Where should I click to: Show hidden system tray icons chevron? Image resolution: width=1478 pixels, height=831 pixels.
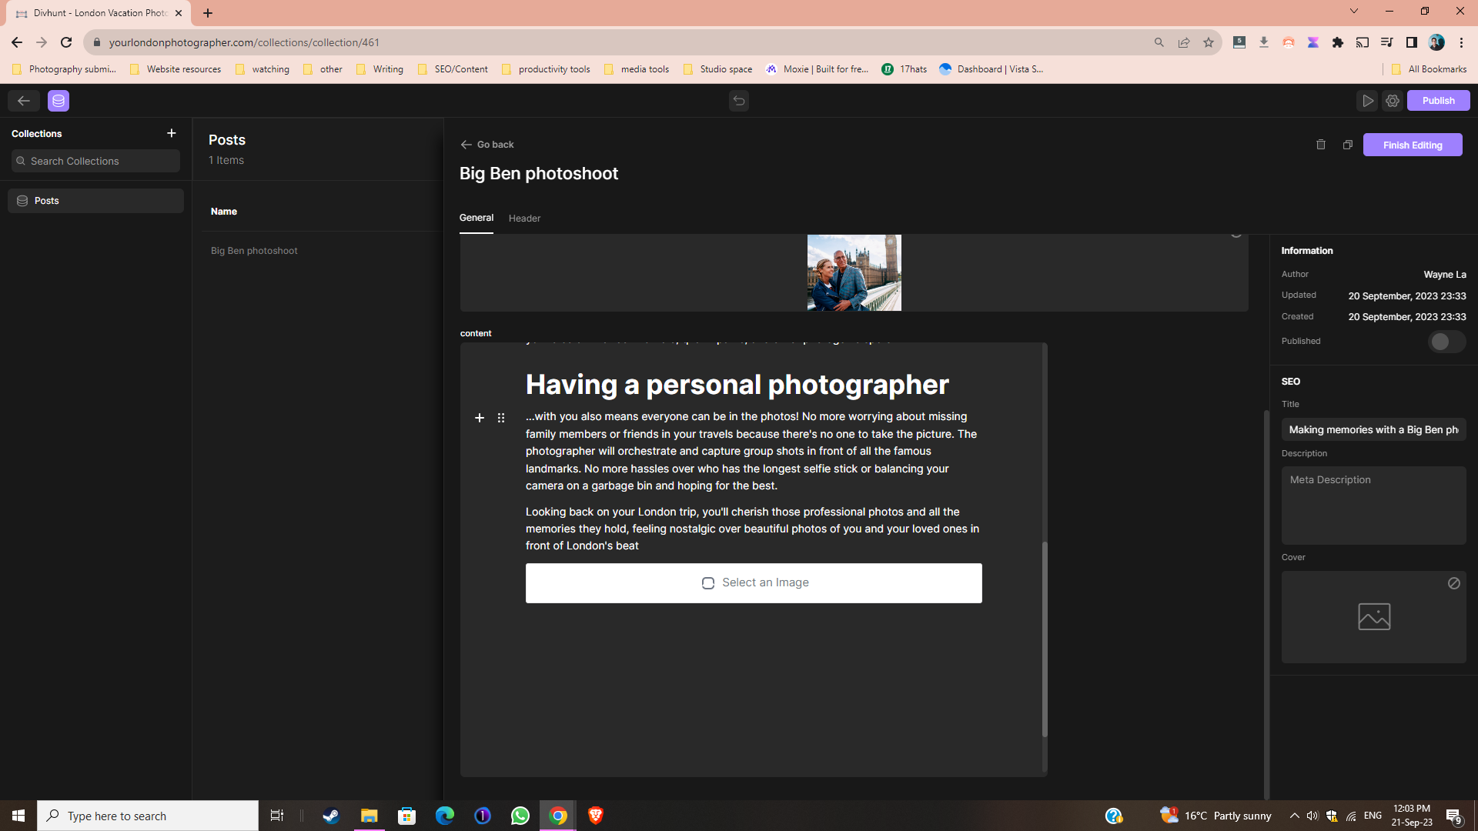click(1294, 816)
